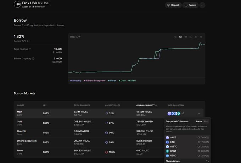Select the 1W chart range
Viewport: 241px width, 163px height.
180,37
